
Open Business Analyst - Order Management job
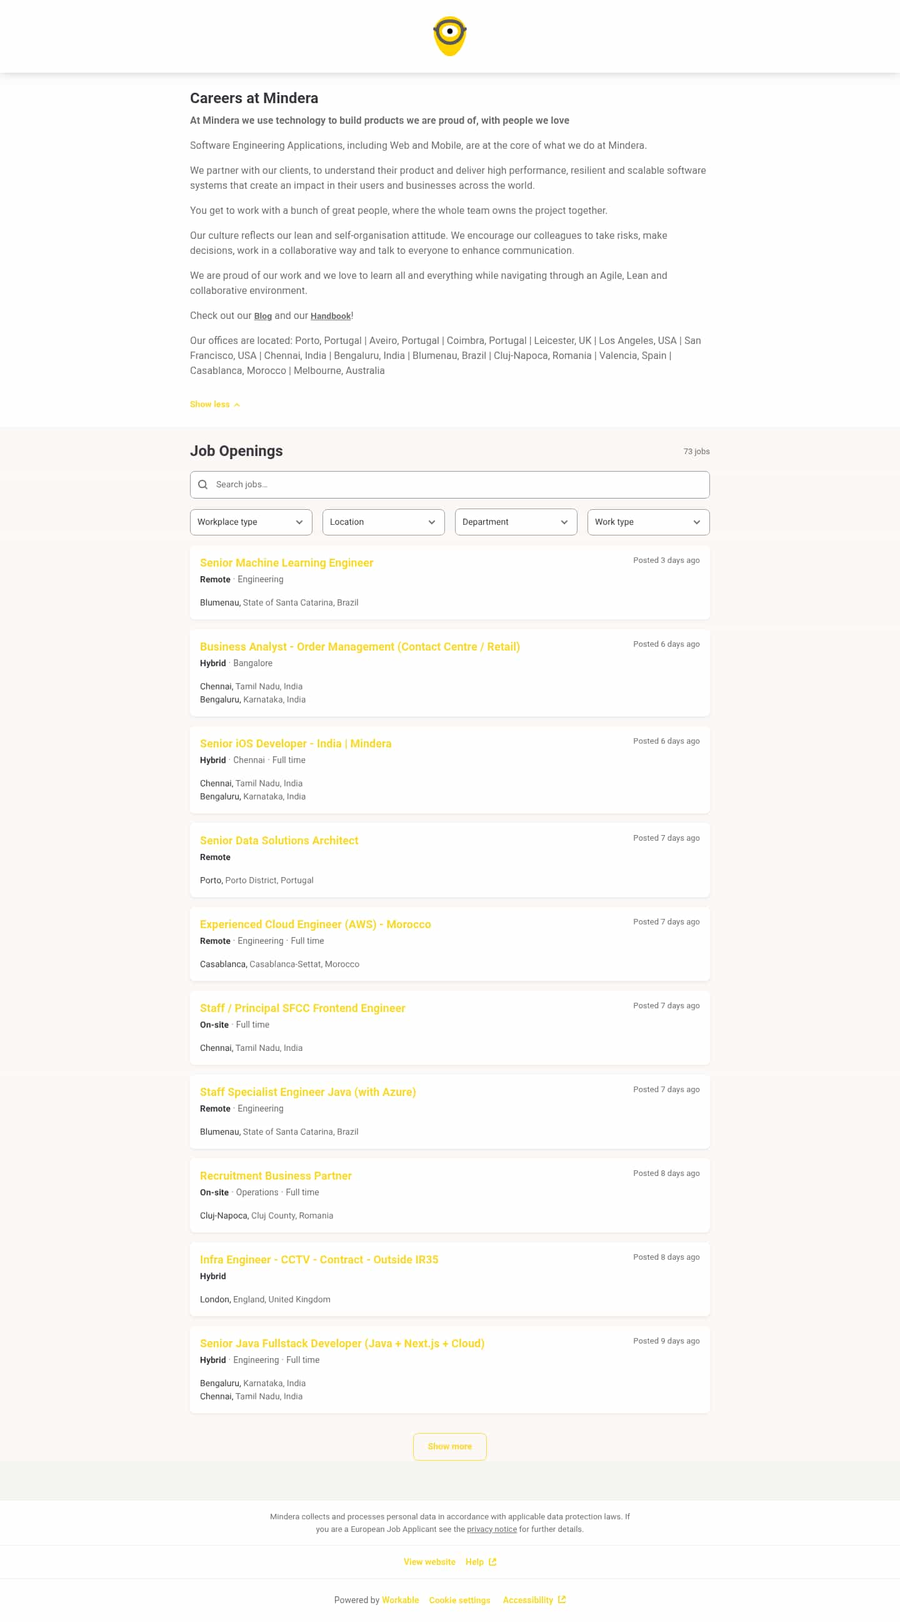tap(360, 646)
